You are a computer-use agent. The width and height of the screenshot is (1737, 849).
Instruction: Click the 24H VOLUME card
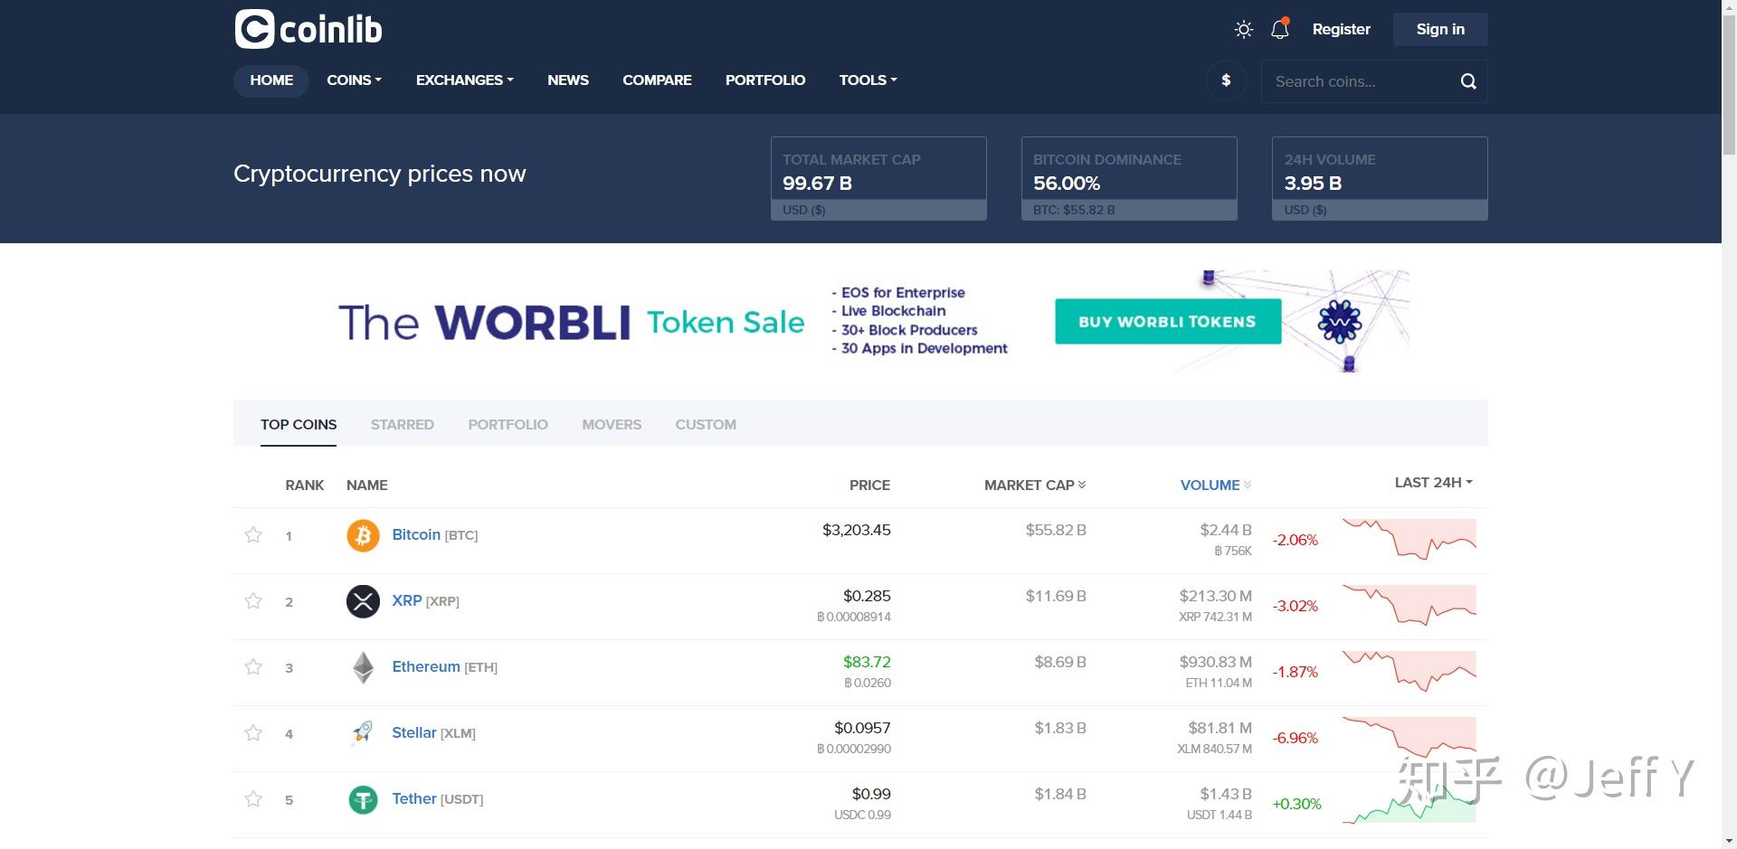click(x=1380, y=178)
